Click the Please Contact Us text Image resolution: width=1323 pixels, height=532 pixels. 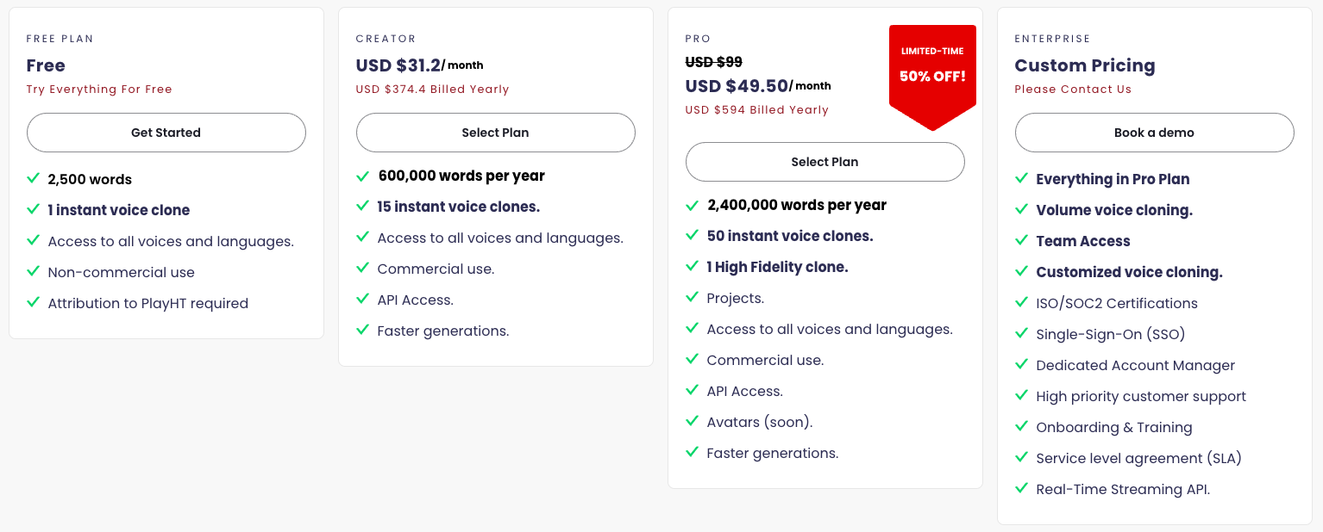1073,90
